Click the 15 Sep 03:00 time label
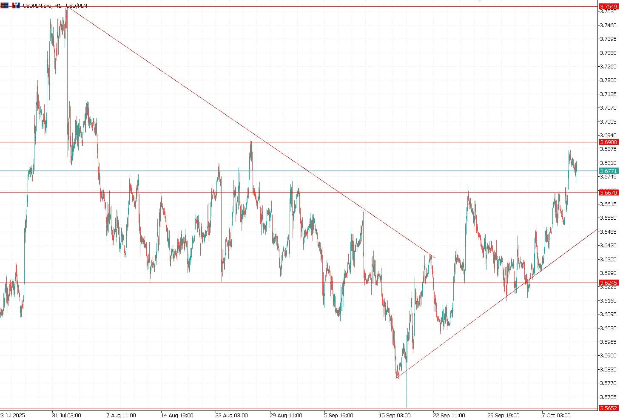Viewport: 623px width, 419px height. click(395, 415)
